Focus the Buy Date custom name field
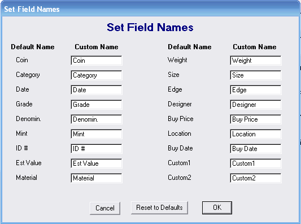 point(256,149)
